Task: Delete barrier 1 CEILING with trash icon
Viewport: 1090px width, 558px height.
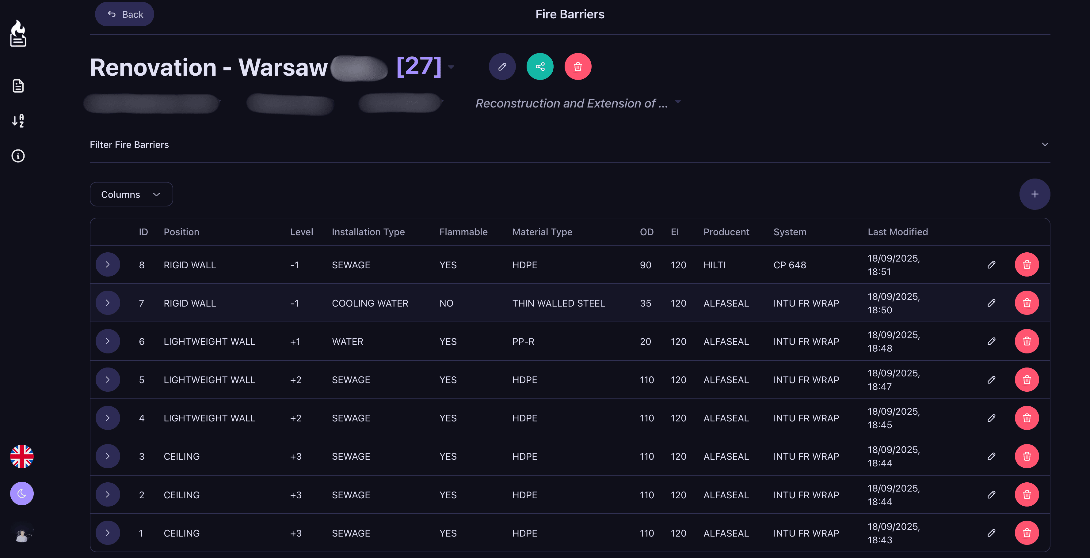Action: pyautogui.click(x=1027, y=533)
